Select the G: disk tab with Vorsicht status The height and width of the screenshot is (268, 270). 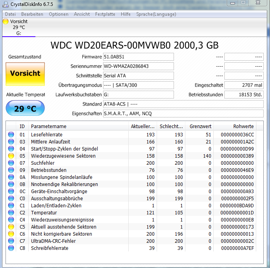pyautogui.click(x=19, y=27)
